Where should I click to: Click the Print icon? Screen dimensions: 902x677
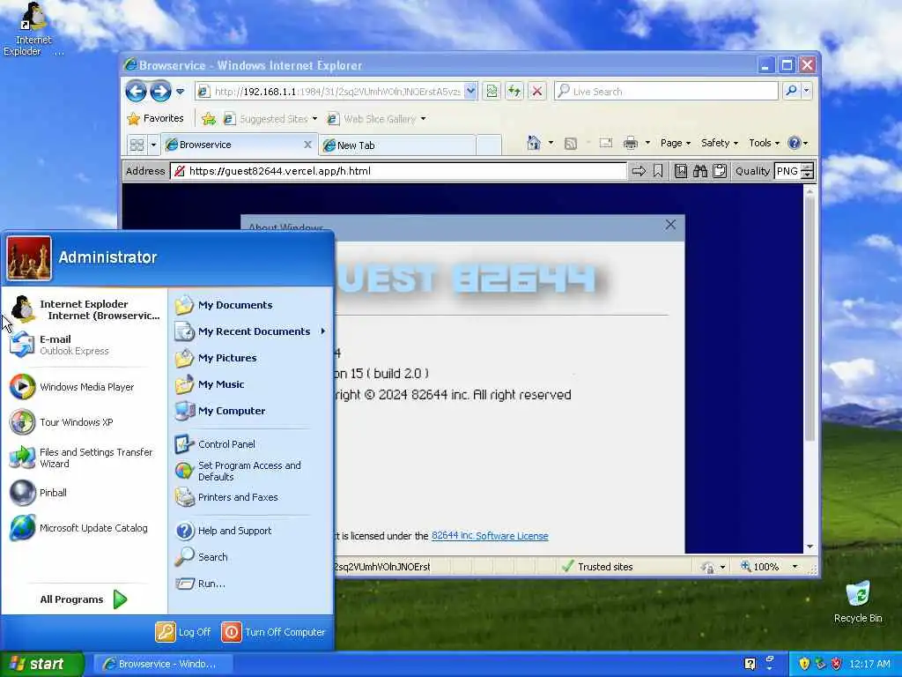coord(631,143)
